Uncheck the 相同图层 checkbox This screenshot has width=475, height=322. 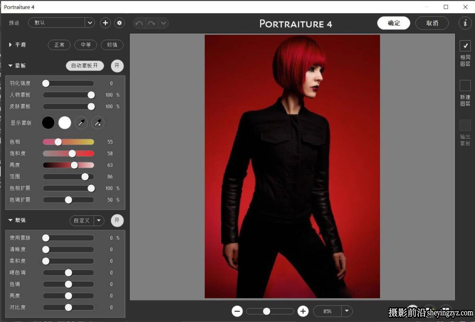[x=465, y=46]
